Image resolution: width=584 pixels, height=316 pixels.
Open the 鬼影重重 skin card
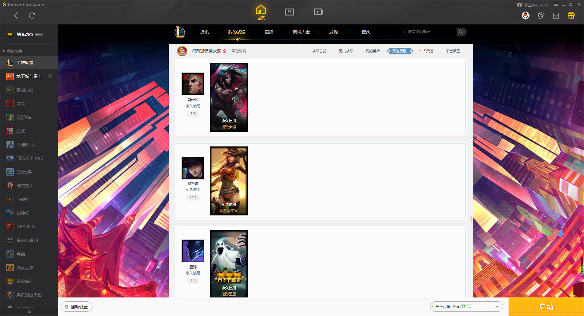(x=229, y=264)
